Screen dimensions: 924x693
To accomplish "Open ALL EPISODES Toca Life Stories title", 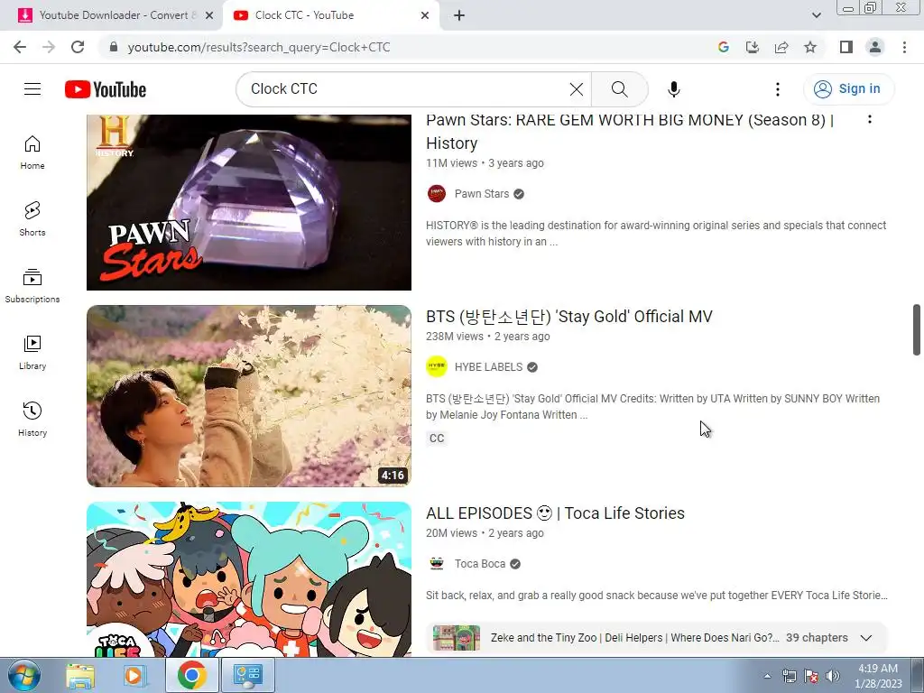I will pyautogui.click(x=555, y=513).
